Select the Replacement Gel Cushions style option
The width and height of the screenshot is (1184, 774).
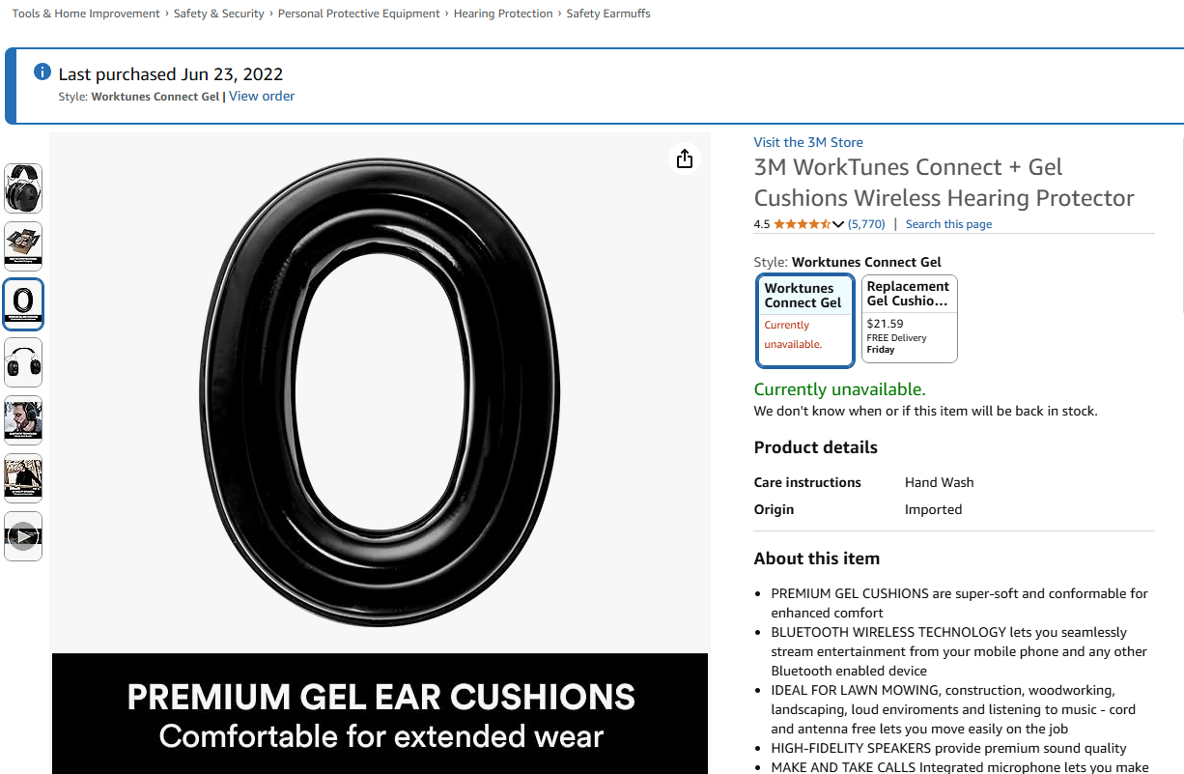click(x=910, y=319)
